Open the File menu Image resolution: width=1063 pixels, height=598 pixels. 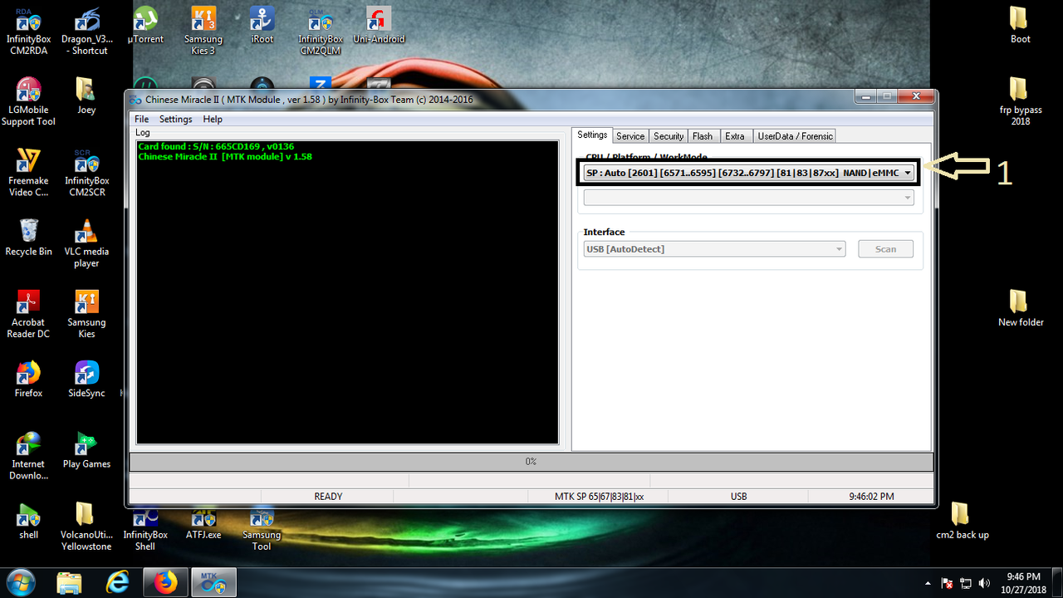(142, 119)
